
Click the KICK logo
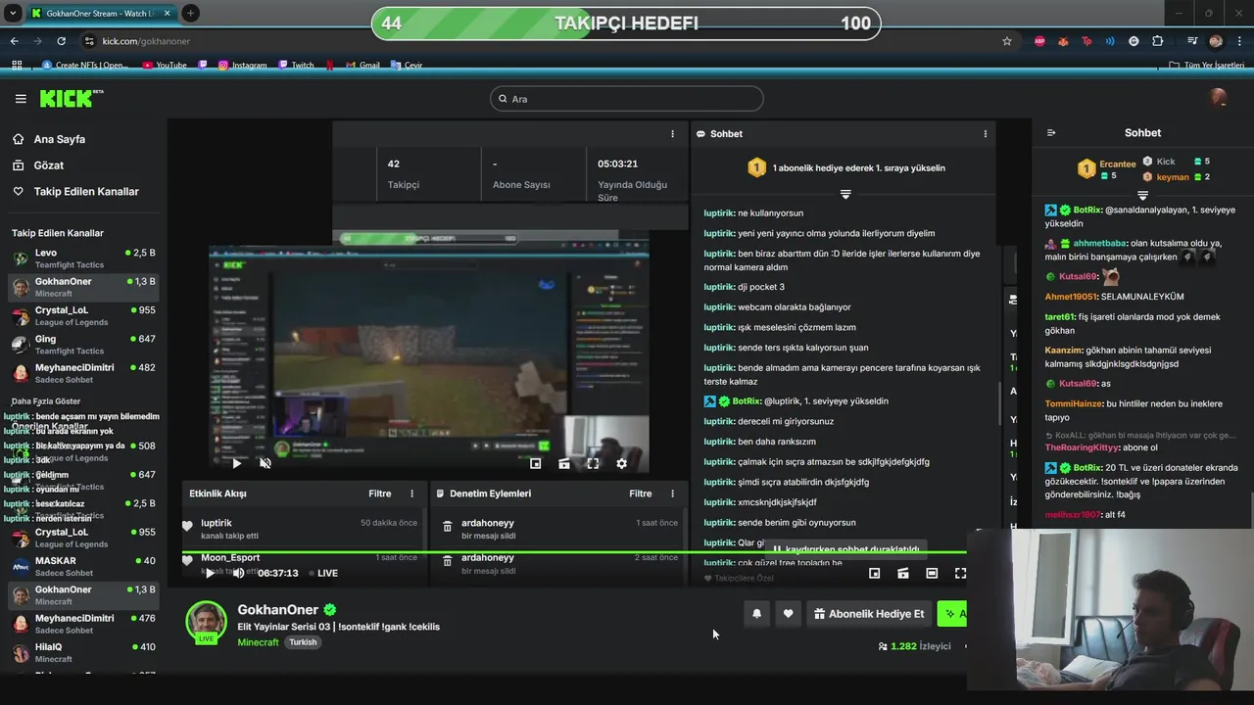pyautogui.click(x=71, y=98)
